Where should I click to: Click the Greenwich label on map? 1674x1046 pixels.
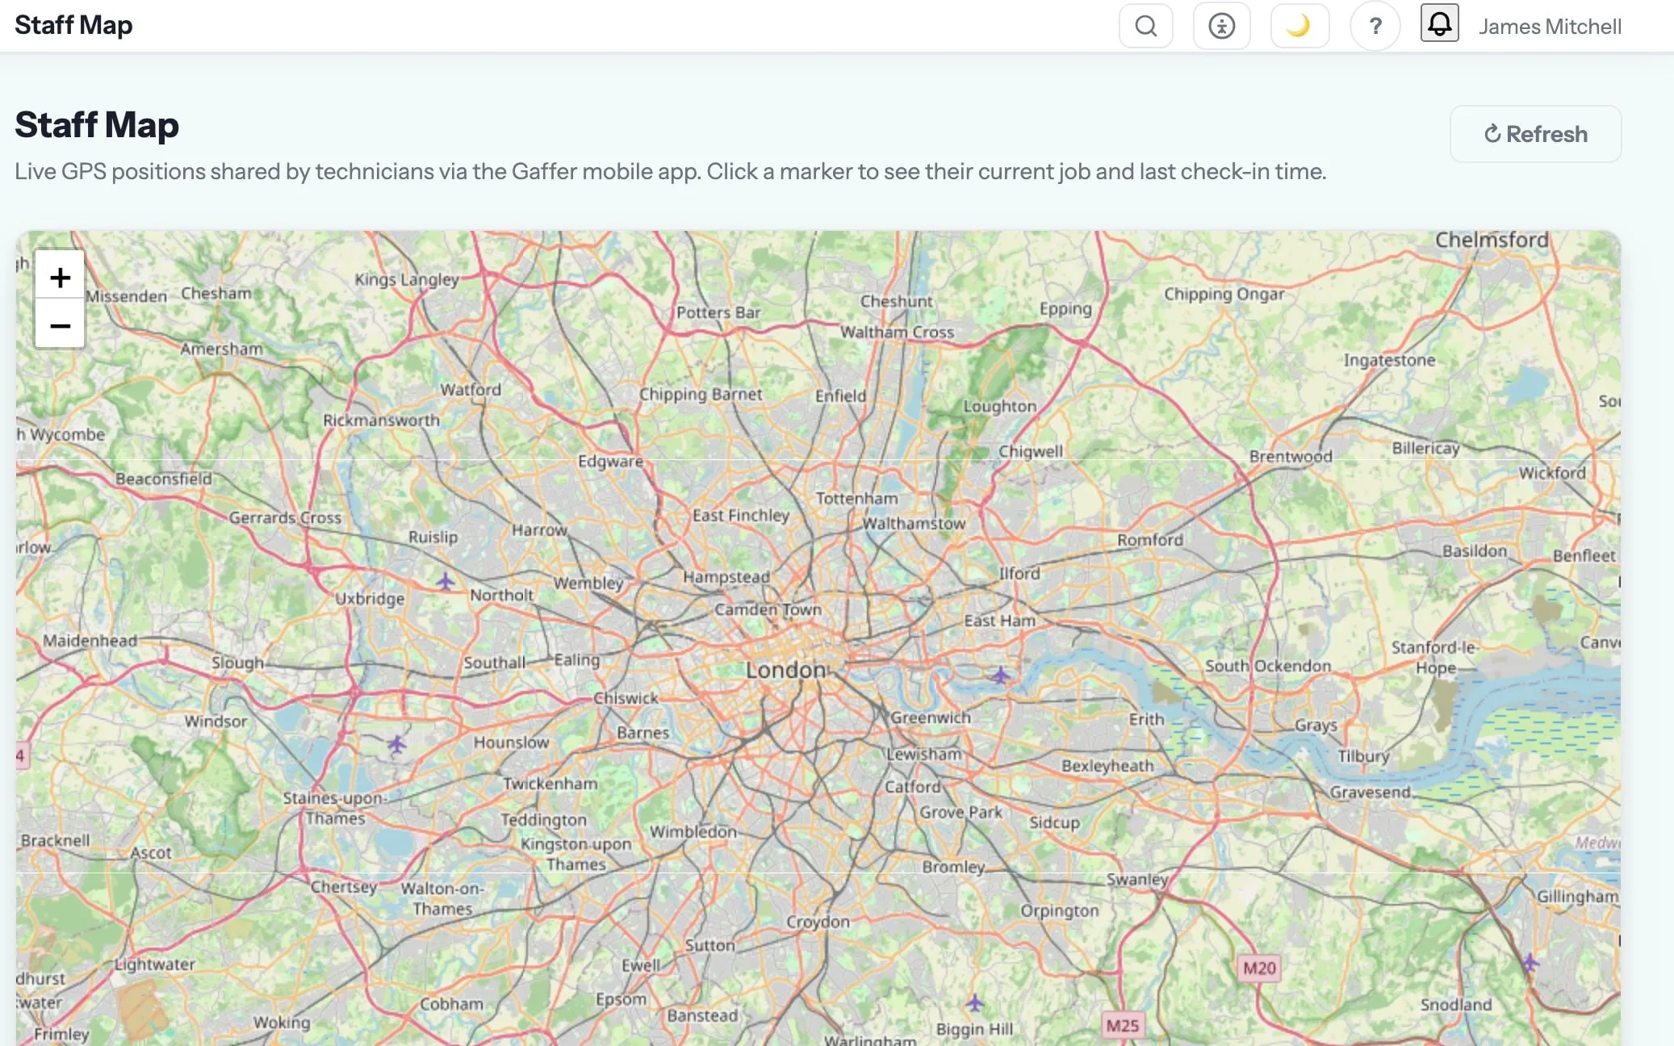931,718
